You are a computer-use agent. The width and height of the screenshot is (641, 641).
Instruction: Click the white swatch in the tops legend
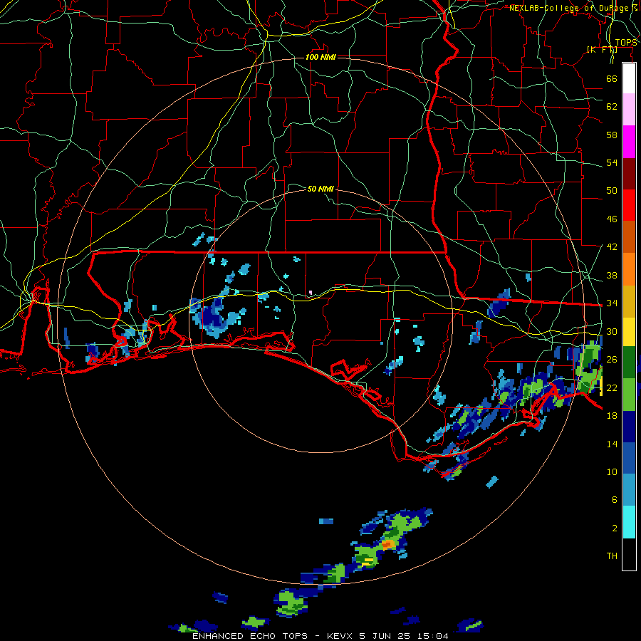[x=629, y=78]
